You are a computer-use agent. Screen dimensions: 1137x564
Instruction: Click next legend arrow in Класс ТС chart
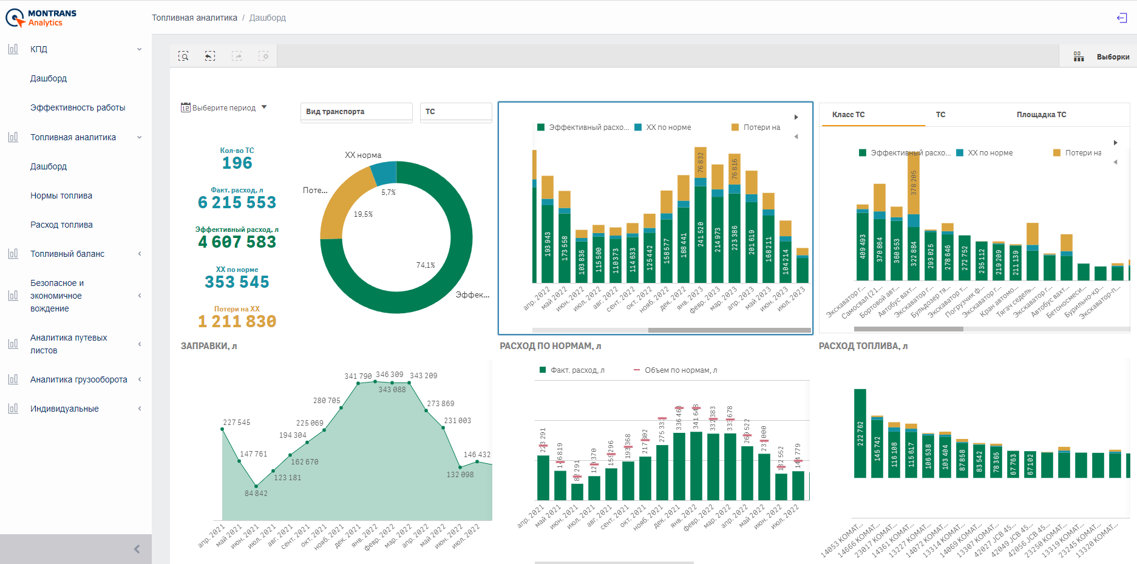1115,143
